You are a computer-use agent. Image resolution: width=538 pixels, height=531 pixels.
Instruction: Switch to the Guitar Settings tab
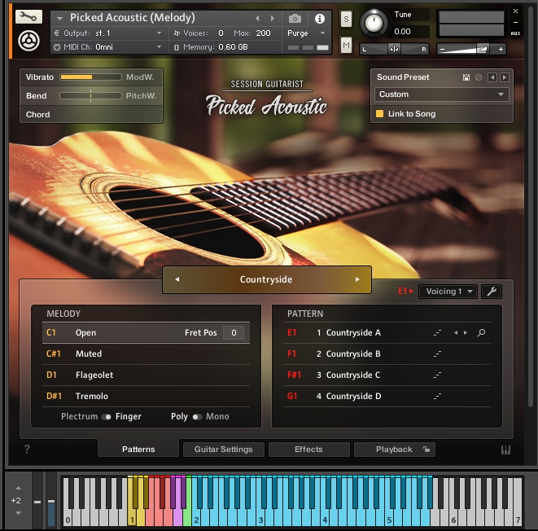223,450
